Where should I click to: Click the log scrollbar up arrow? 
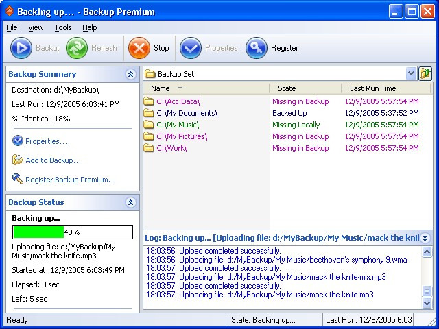point(427,252)
